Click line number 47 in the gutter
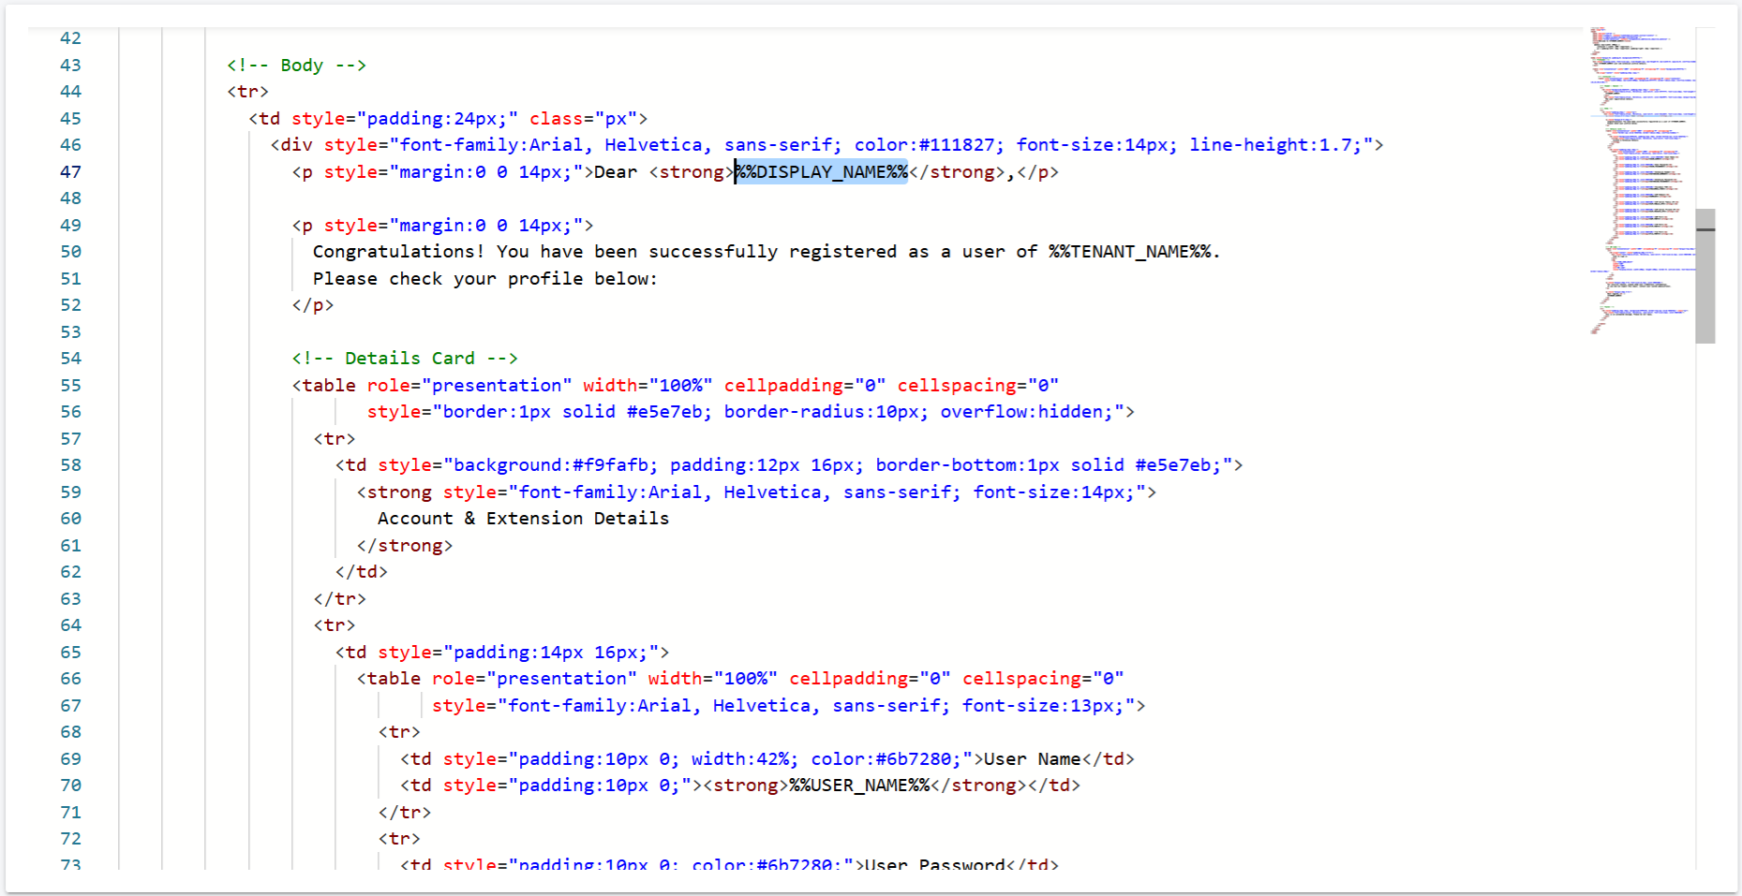Screen dimensions: 1742x896 tap(70, 172)
